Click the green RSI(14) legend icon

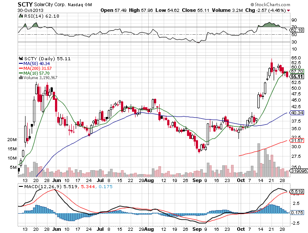[21, 16]
